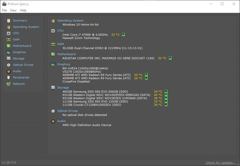Open Motherboard details from sidebar
This screenshot has width=240, height=166.
[22, 46]
